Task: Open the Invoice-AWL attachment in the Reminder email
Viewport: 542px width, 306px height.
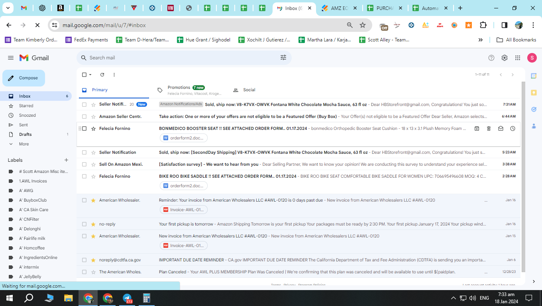Action: (184, 210)
